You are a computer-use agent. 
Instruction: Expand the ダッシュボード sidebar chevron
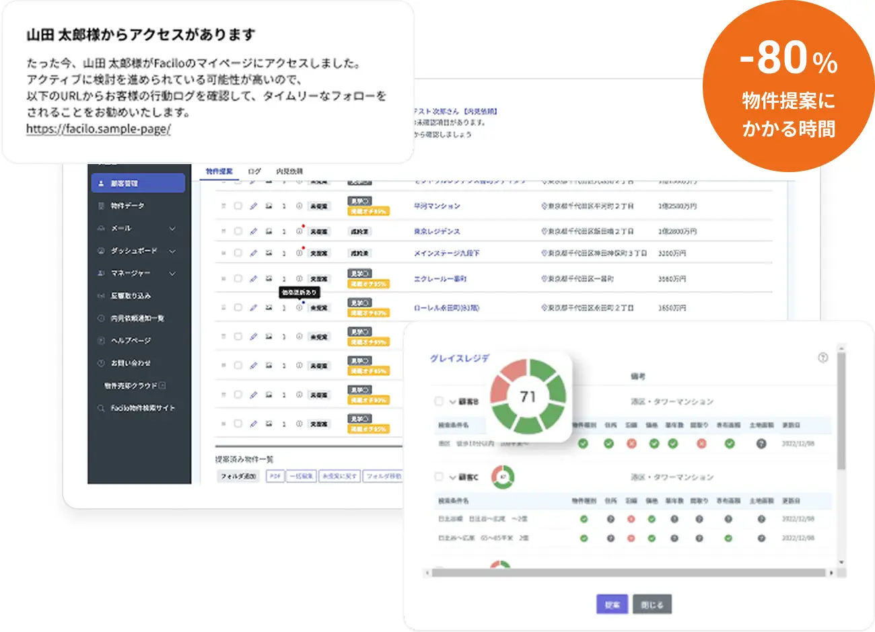(x=172, y=251)
